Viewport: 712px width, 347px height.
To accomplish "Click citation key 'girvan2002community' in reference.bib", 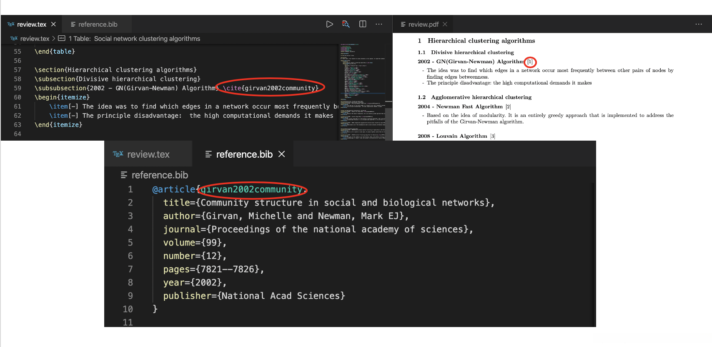I will (x=251, y=189).
